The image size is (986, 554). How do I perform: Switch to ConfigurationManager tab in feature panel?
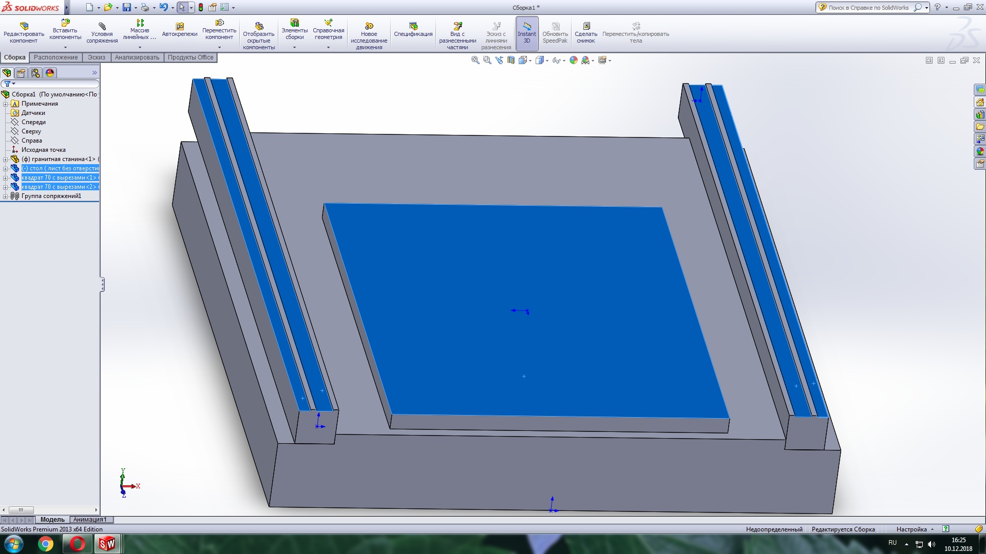(35, 73)
